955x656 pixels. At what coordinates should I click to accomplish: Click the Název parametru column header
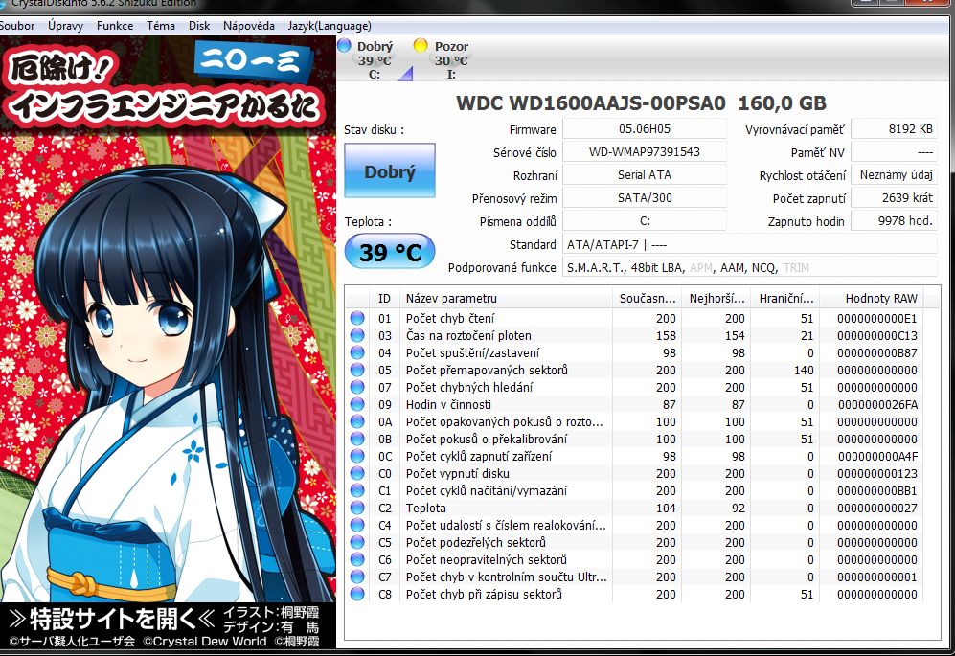coord(506,299)
